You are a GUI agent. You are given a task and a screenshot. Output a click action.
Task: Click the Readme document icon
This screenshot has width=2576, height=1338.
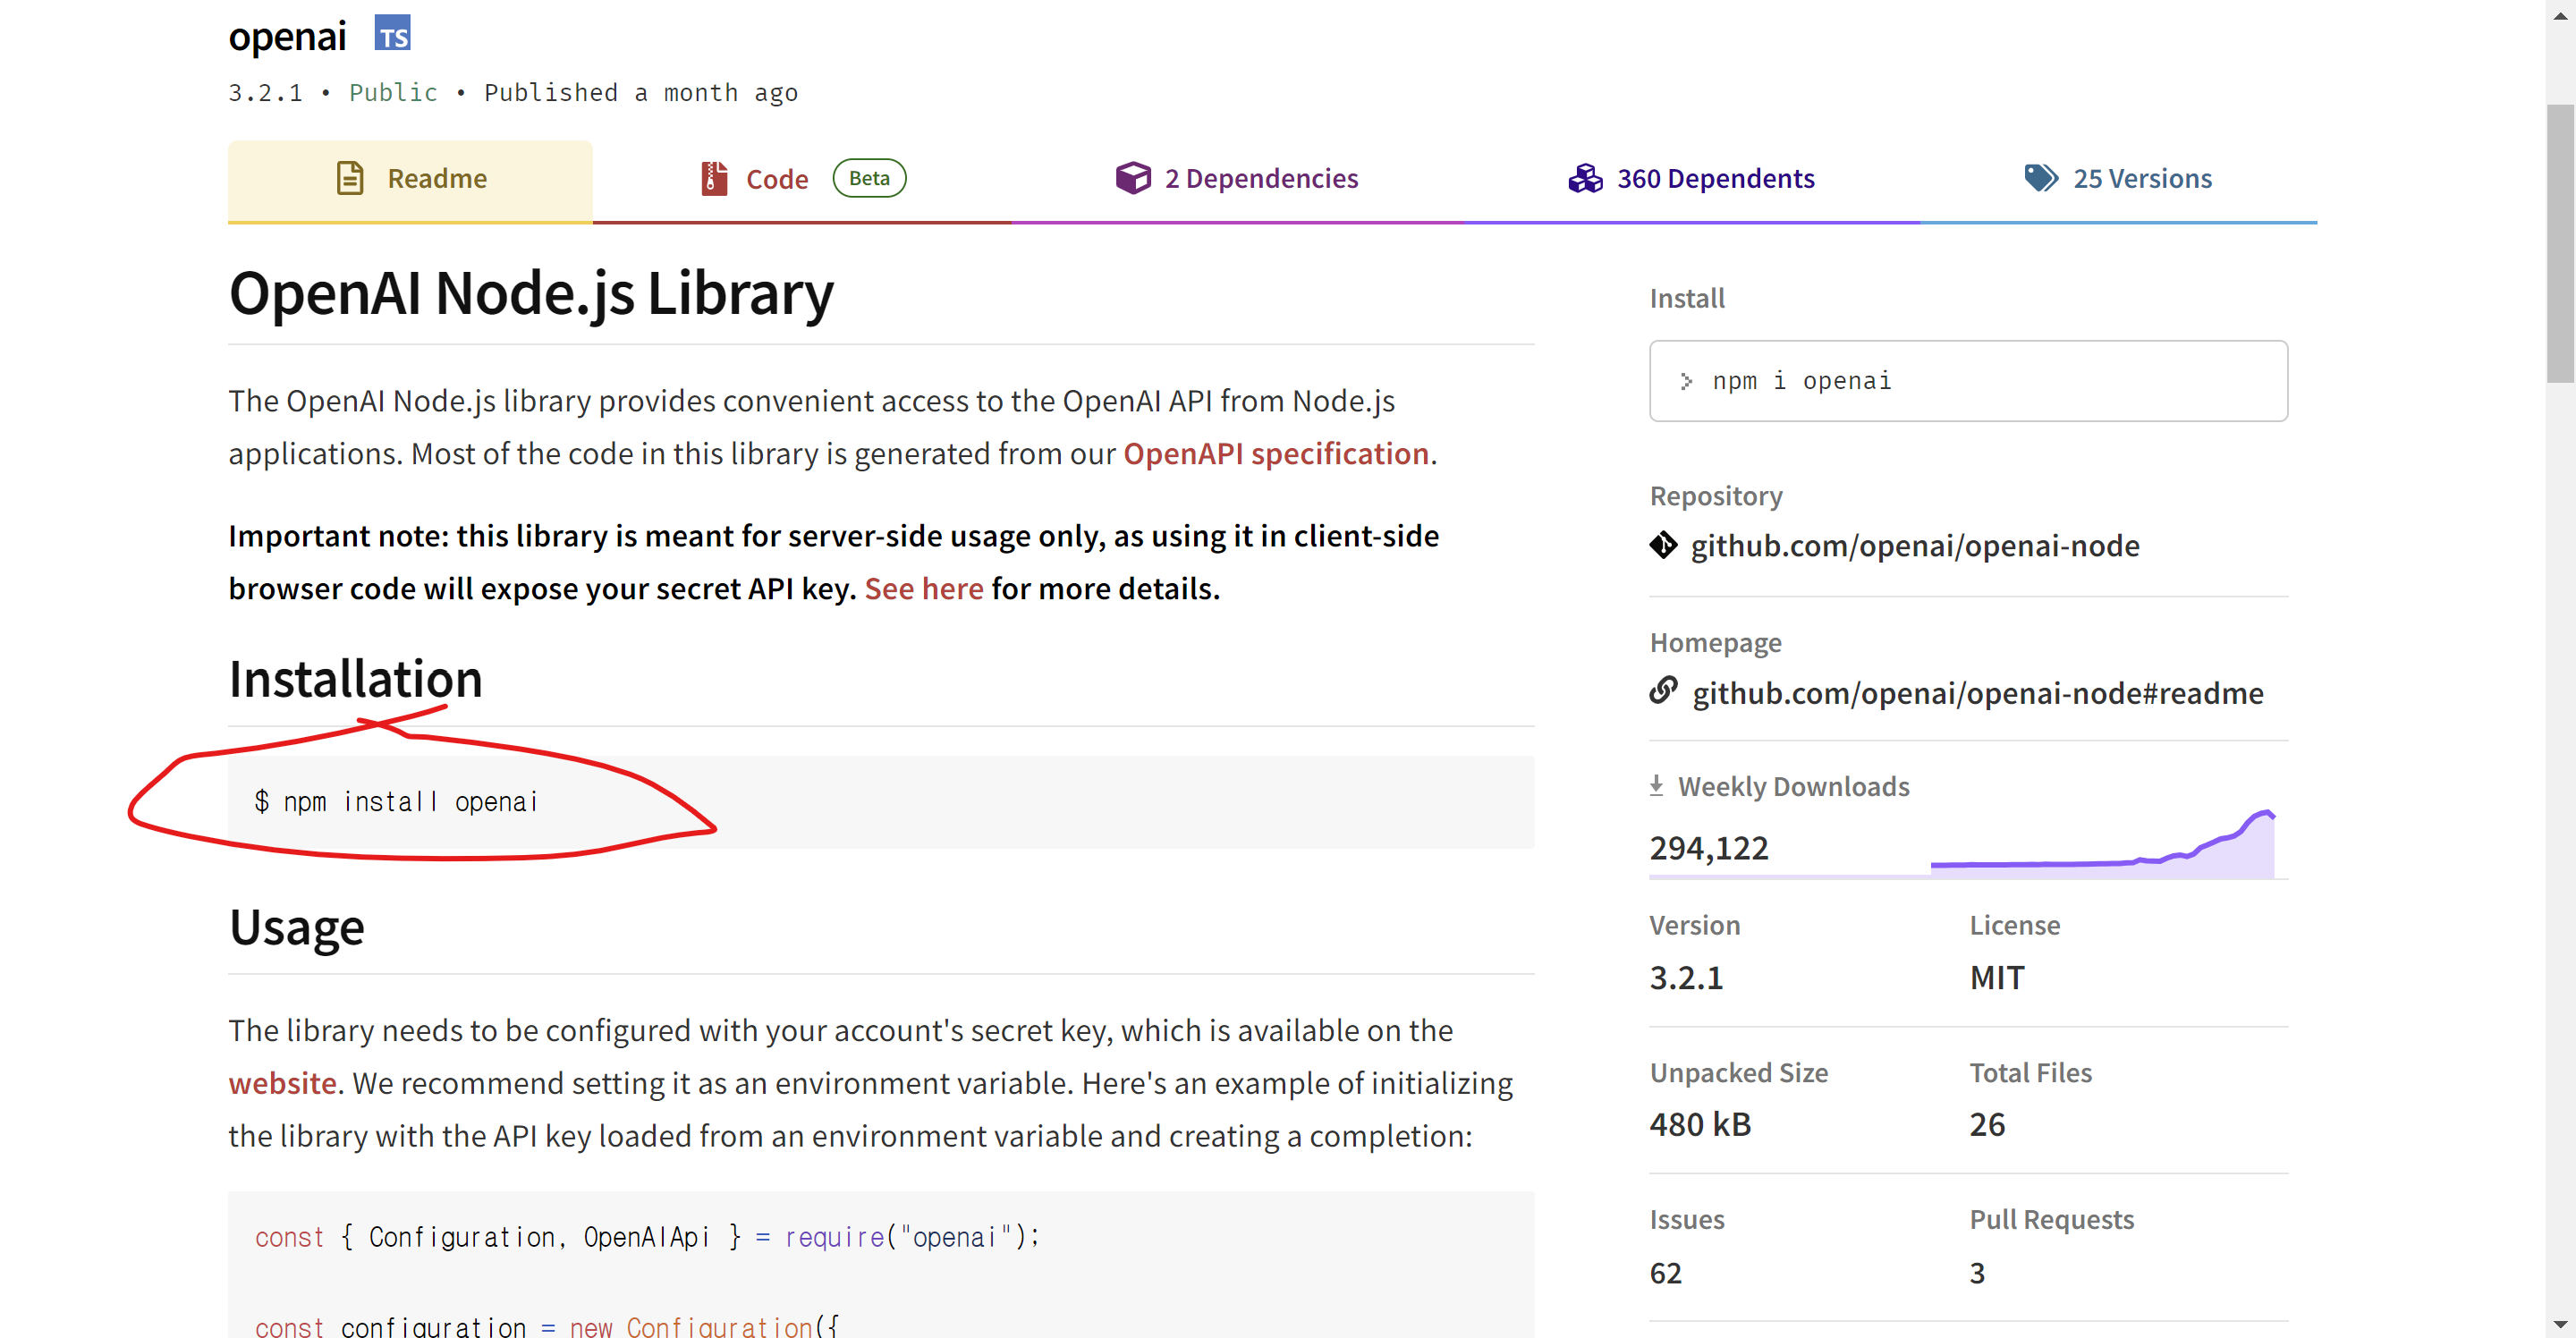[x=350, y=178]
